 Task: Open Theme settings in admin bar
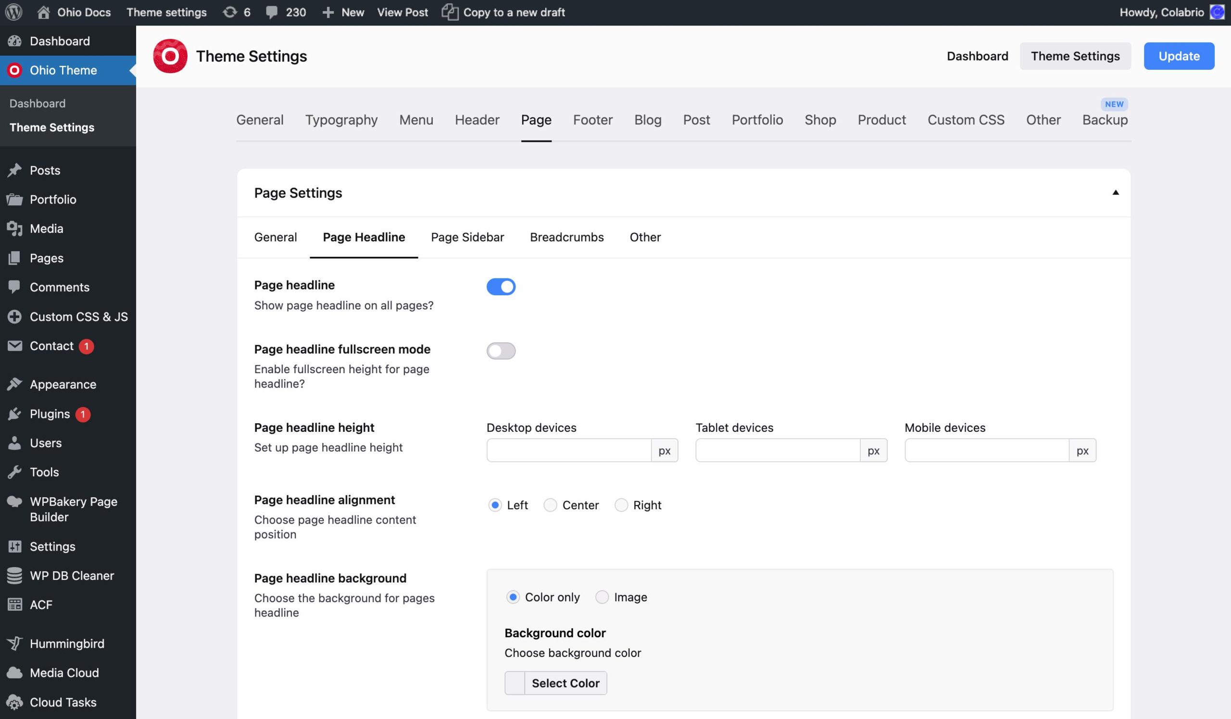pyautogui.click(x=166, y=12)
